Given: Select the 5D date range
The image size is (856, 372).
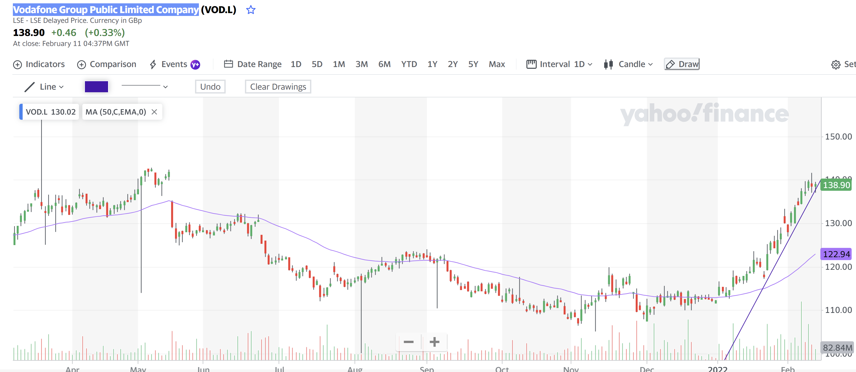Looking at the screenshot, I should coord(317,64).
